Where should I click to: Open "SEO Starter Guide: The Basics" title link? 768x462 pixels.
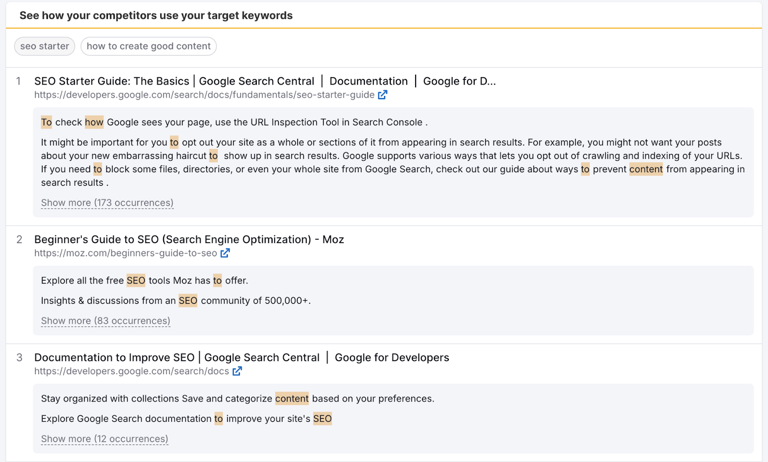click(192, 81)
